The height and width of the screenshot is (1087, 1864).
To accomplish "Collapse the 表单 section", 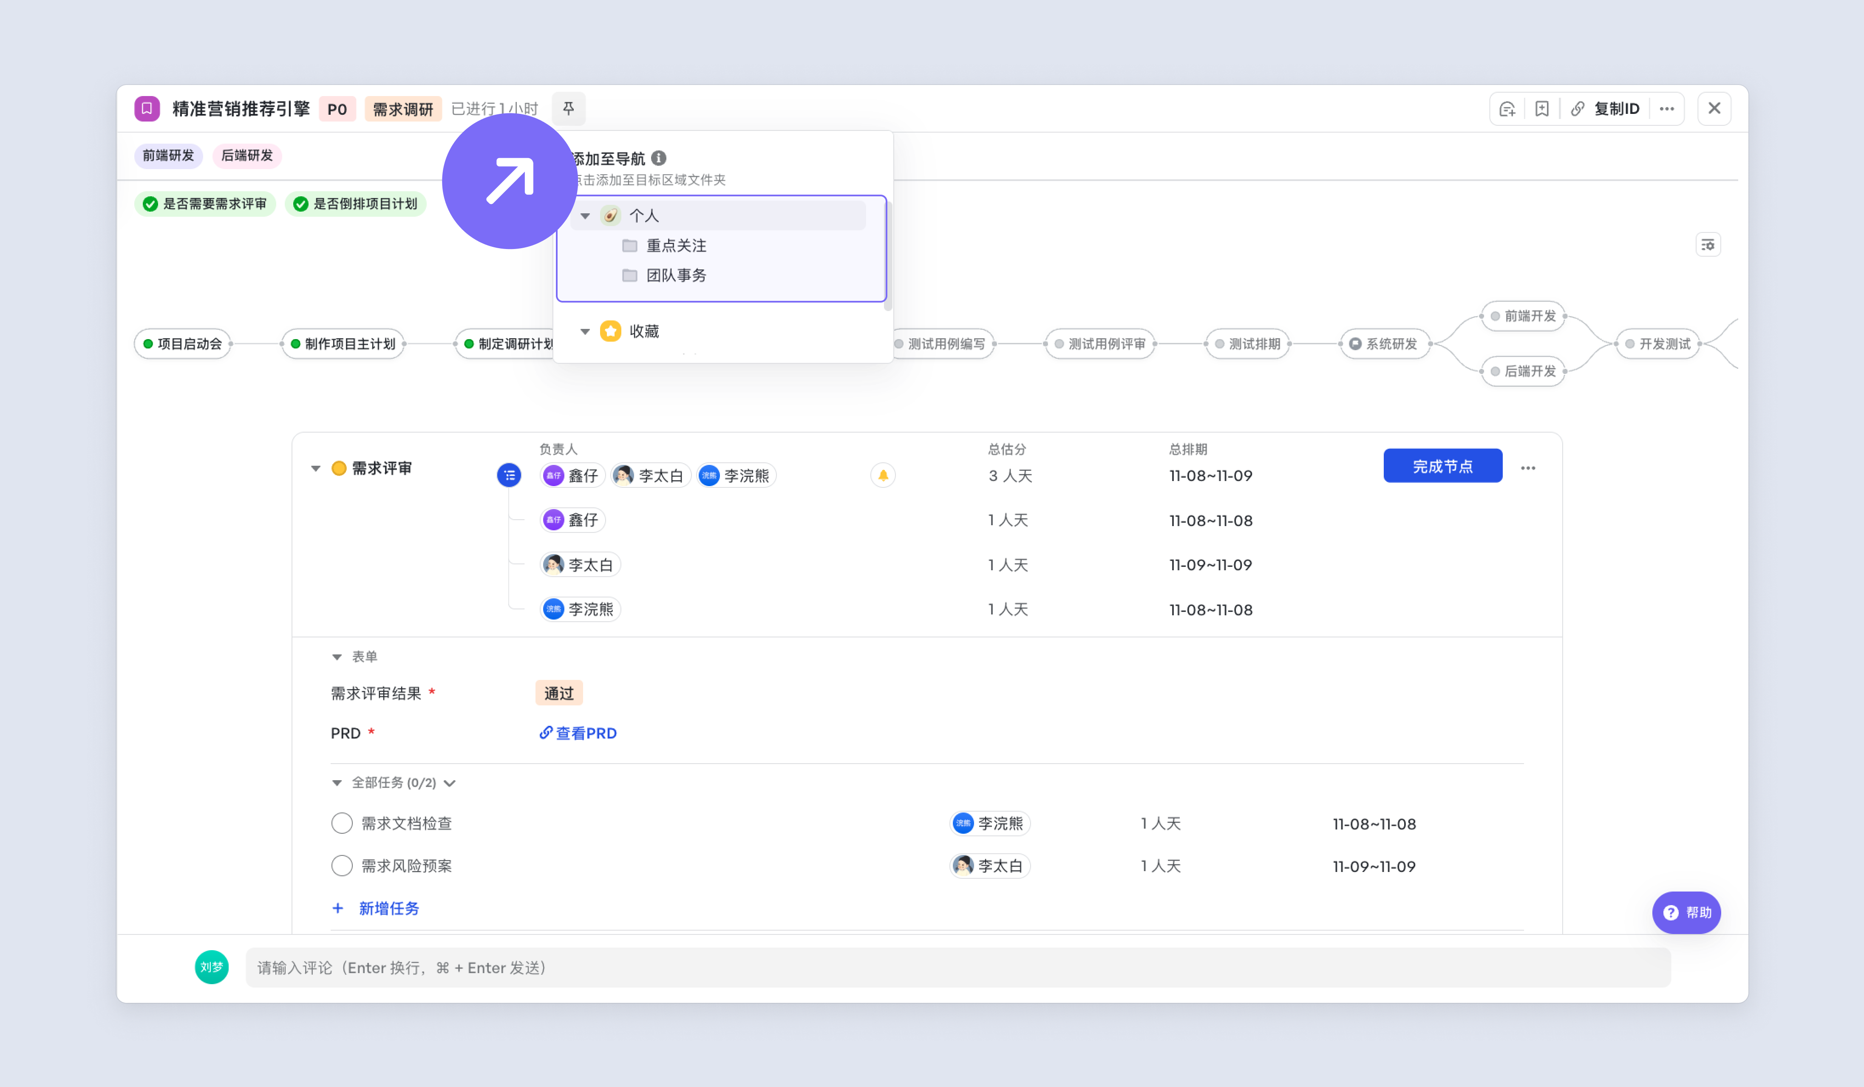I will 337,657.
